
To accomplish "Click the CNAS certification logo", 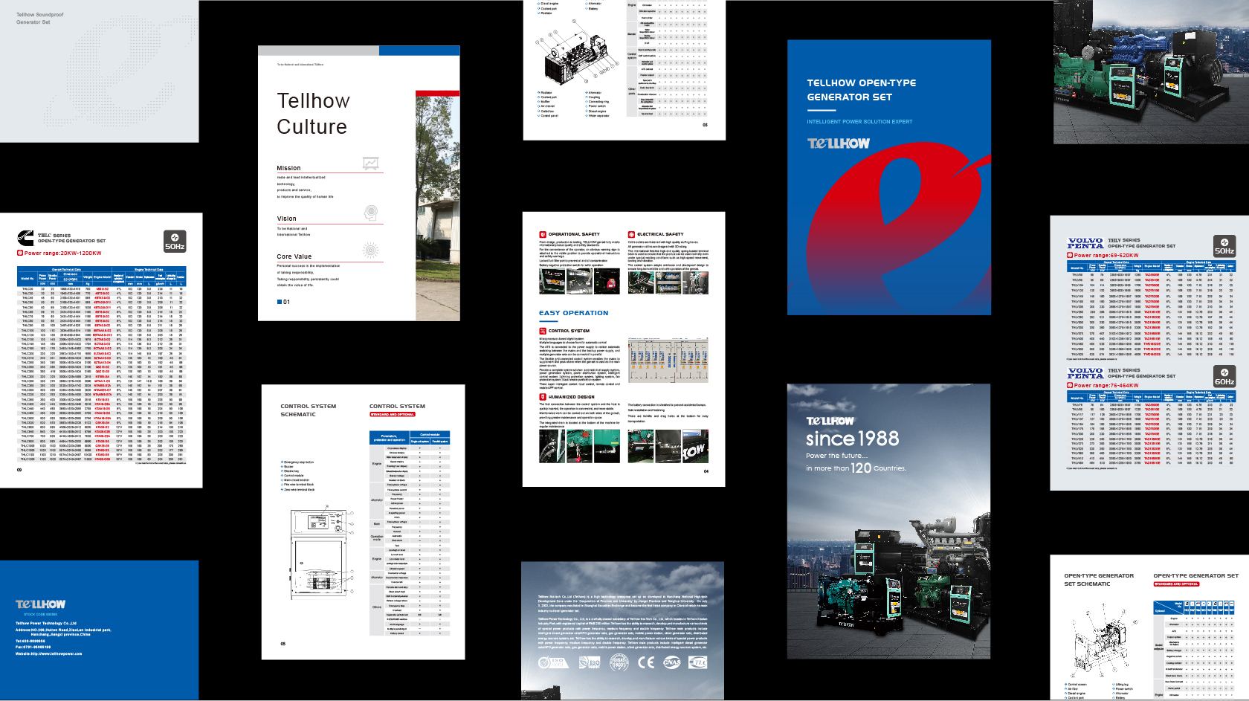I will (672, 662).
